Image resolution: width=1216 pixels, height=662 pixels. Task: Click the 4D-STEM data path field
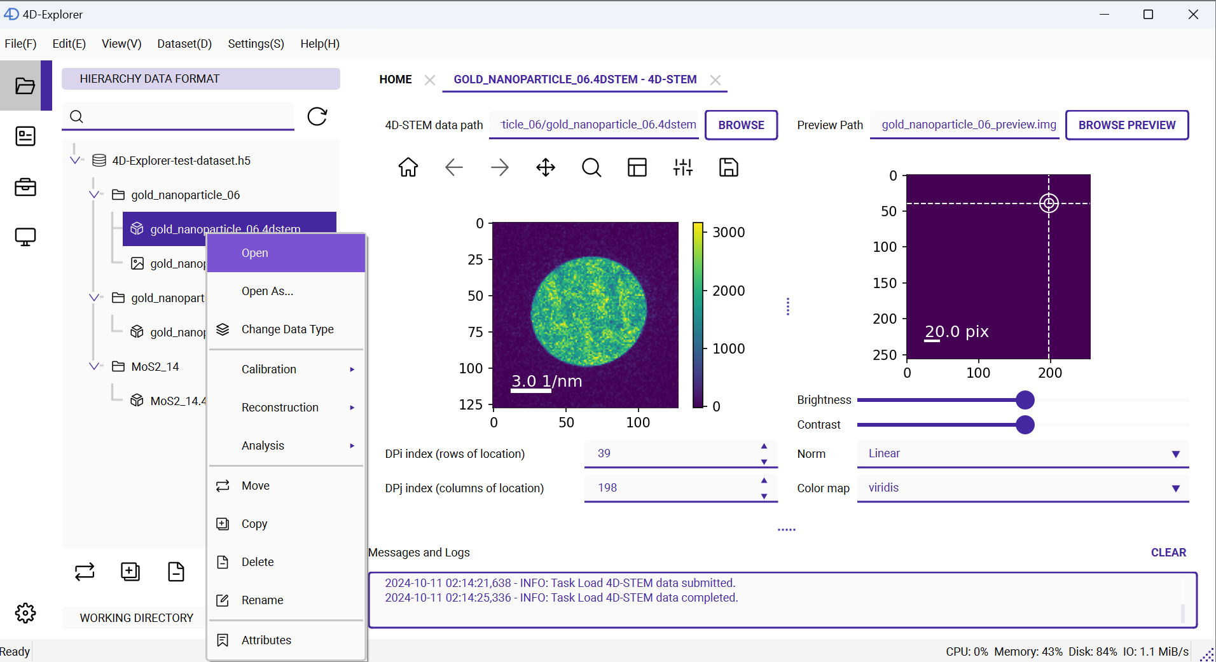click(x=594, y=125)
